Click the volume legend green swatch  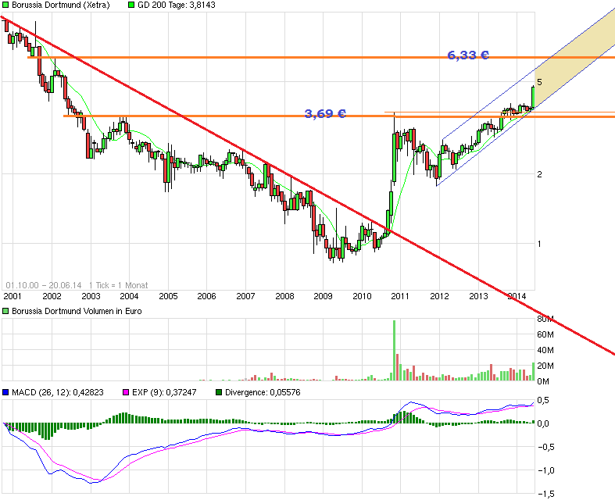click(x=5, y=311)
